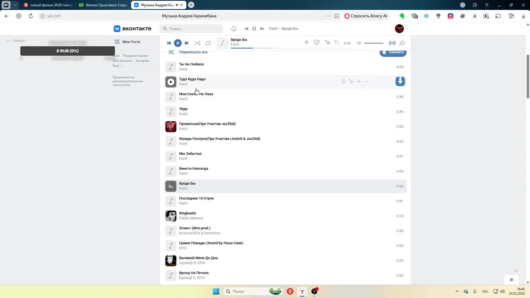Viewport: 530px width, 298px height.
Task: Pause via top header mini-player button
Action: pyautogui.click(x=254, y=29)
